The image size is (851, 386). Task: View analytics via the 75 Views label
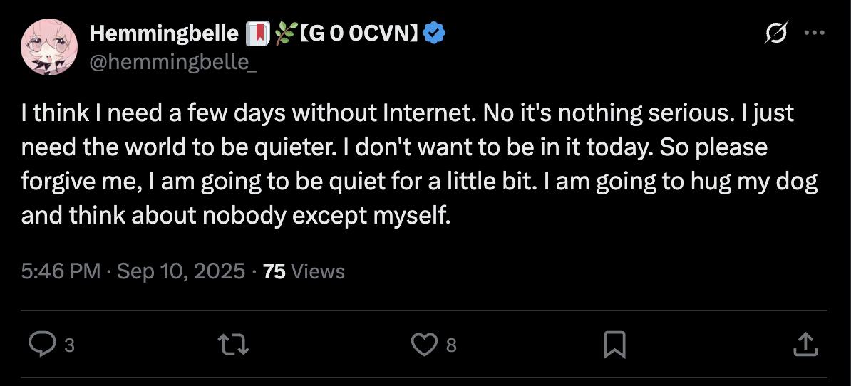(x=304, y=271)
